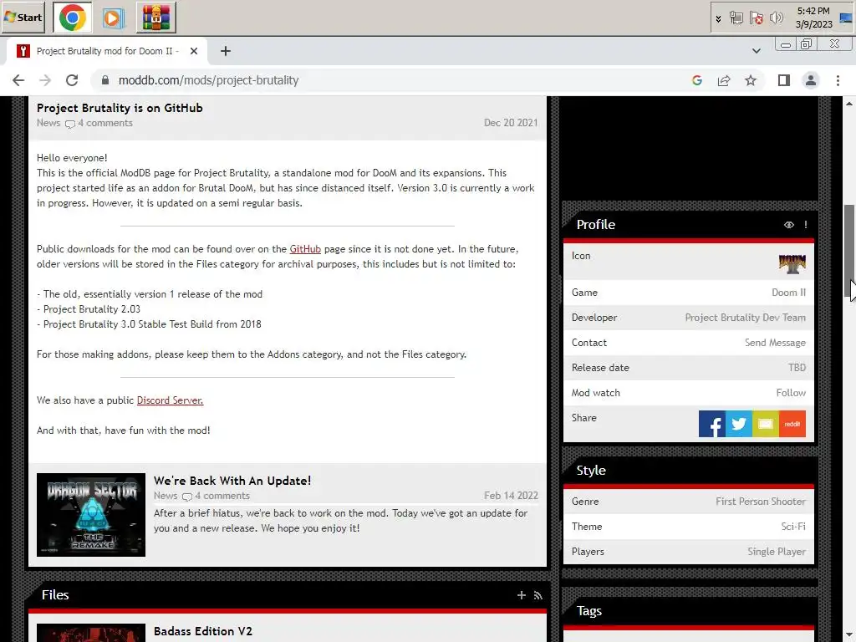Share on Reddit
856x642 pixels.
point(792,424)
